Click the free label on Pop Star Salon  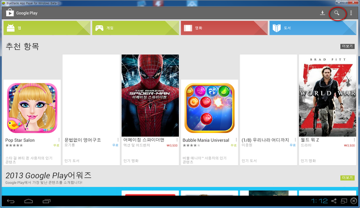point(56,145)
